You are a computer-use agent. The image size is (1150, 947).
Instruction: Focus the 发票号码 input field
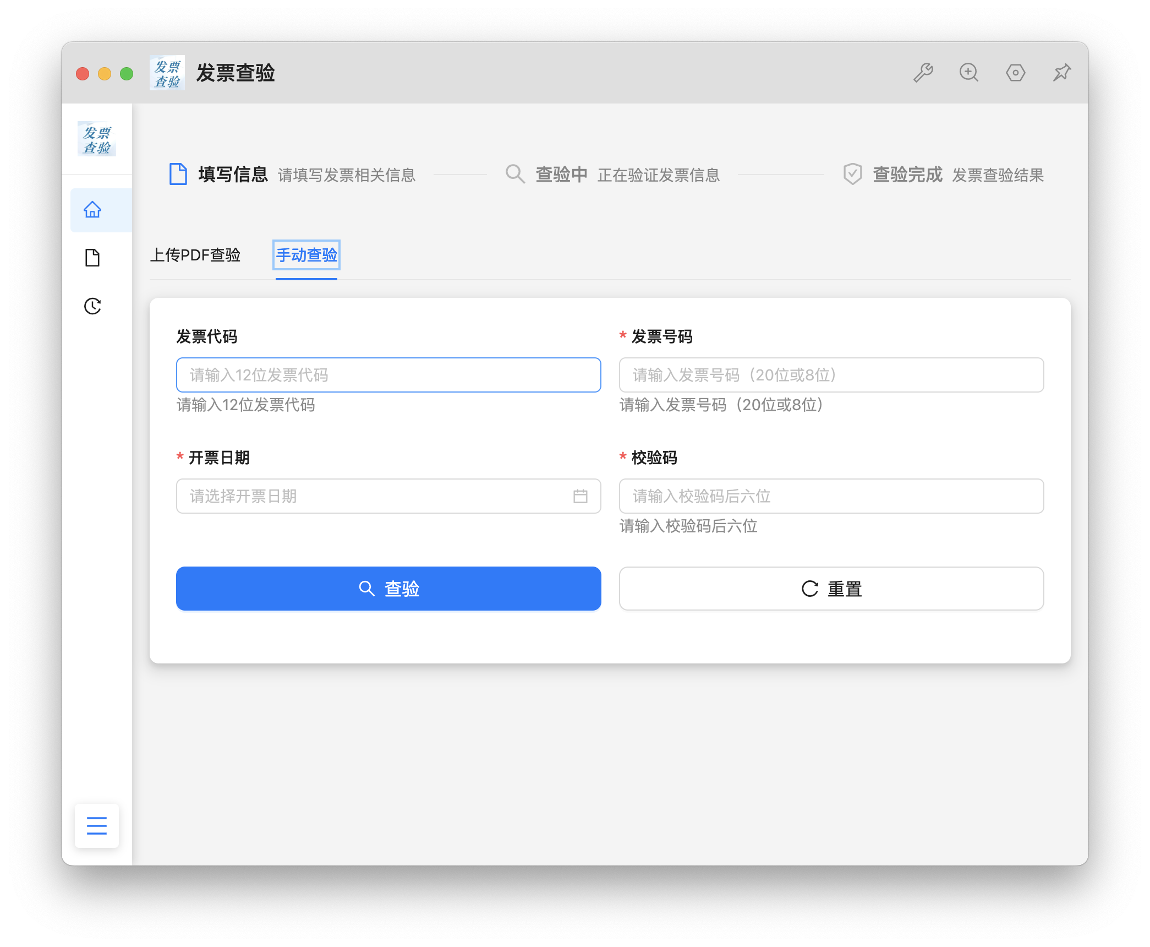(831, 375)
